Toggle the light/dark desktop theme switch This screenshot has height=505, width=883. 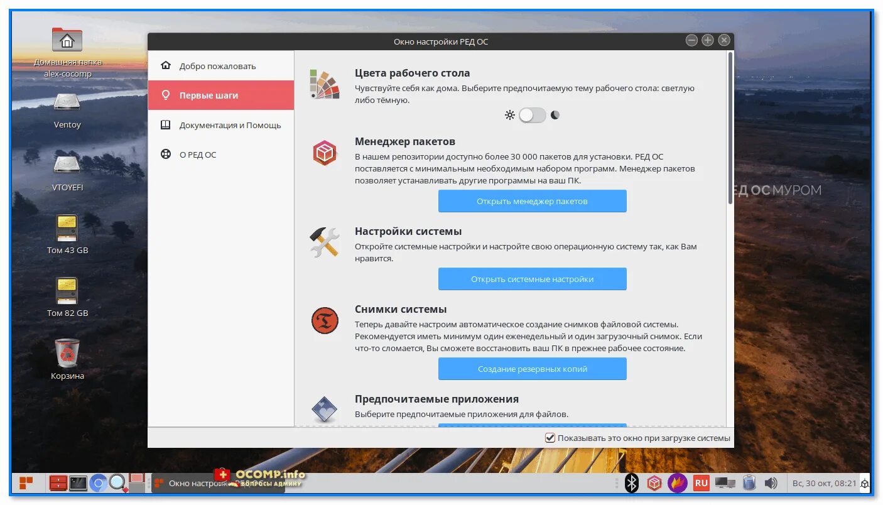533,115
